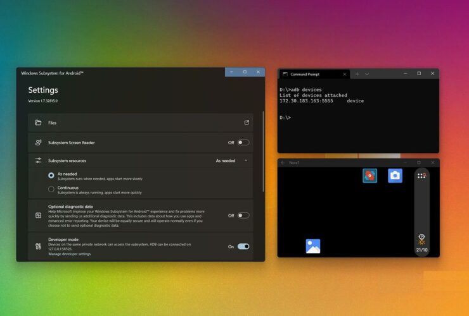The image size is (469, 316).
Task: Click the empty D:\> prompt line
Action: point(285,118)
